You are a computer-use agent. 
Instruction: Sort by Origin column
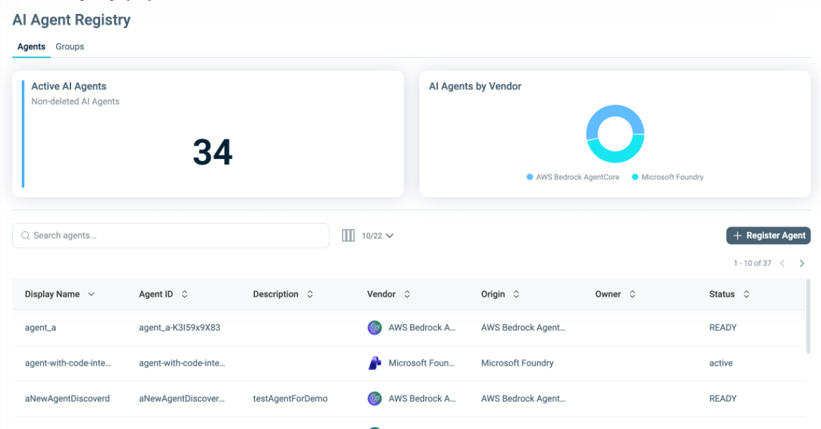[x=516, y=294]
